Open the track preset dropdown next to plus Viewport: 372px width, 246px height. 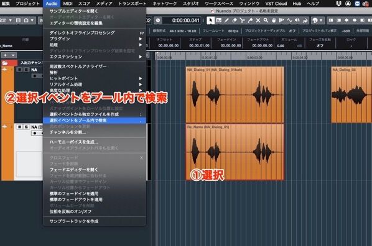pos(13,55)
